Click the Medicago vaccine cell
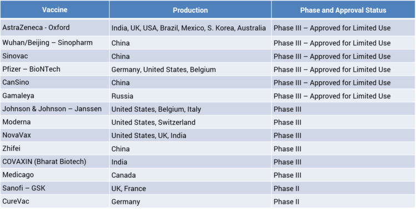This screenshot has width=416, height=210. pos(55,175)
